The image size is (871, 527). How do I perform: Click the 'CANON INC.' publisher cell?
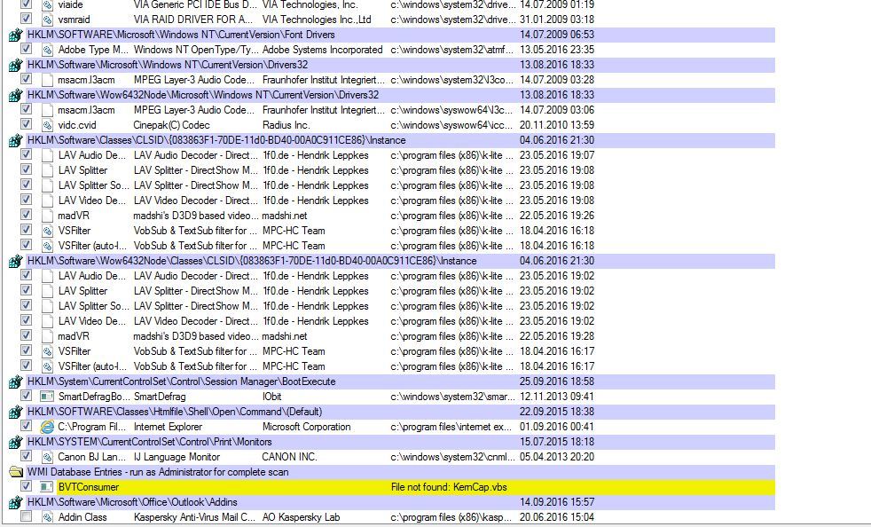click(x=289, y=457)
